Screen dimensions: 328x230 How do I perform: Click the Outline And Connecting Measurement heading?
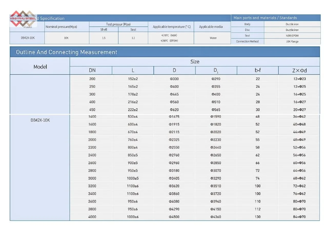(66, 52)
